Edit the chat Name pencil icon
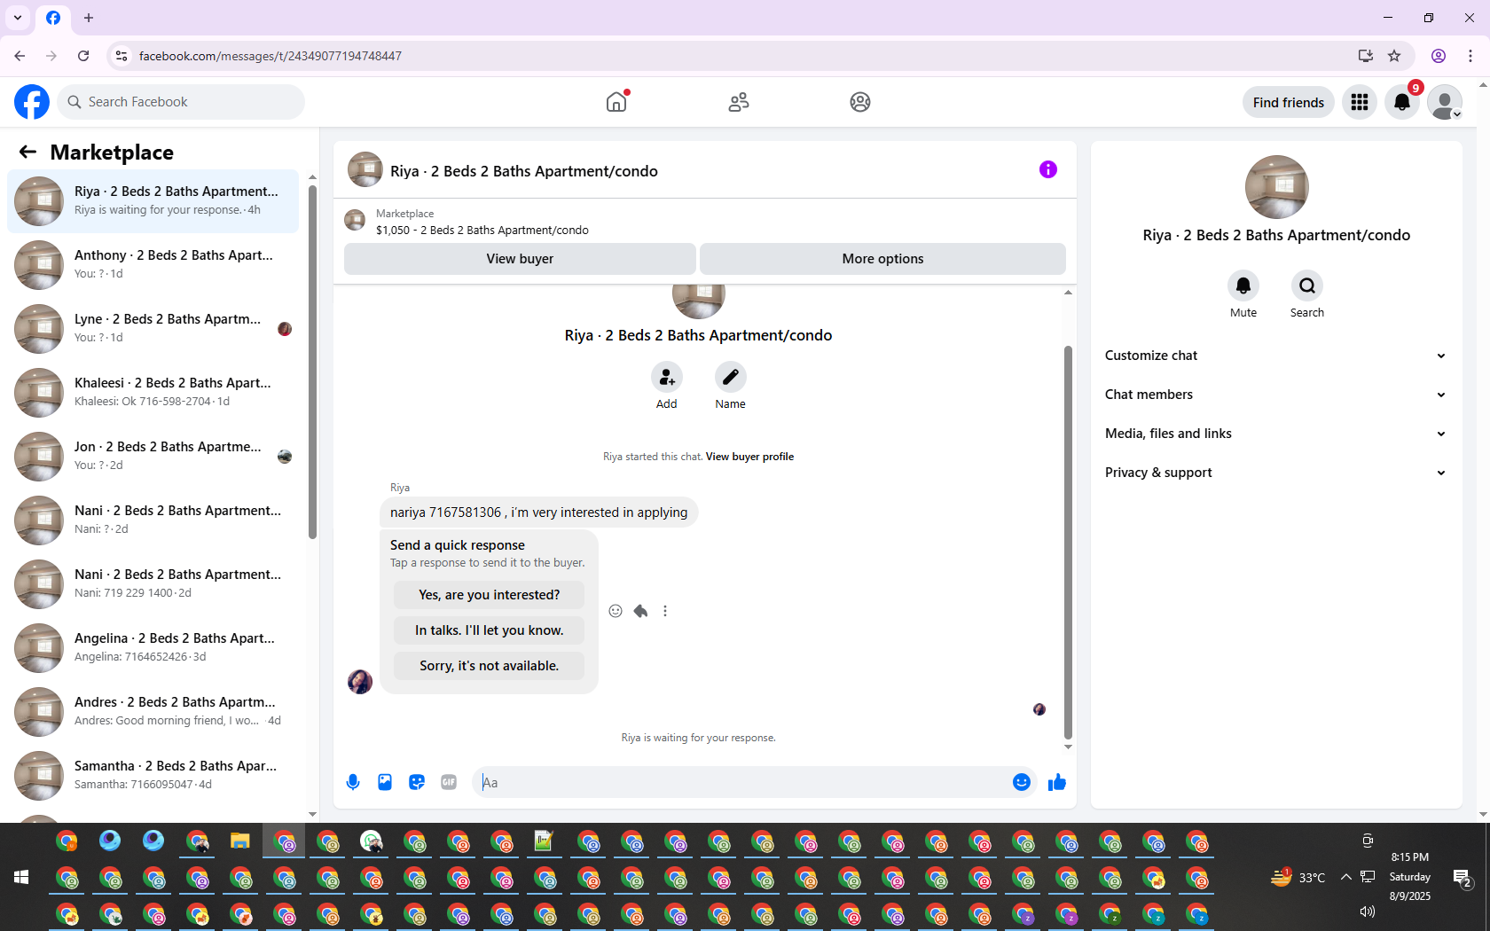The width and height of the screenshot is (1490, 931). (x=731, y=378)
